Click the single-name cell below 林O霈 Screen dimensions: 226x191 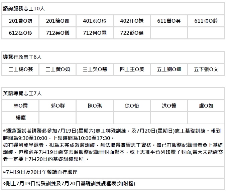(x=20, y=118)
